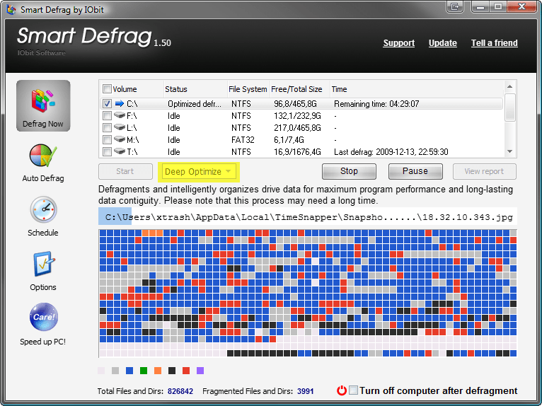Click the gray legend swatch
This screenshot has width=542, height=406.
point(115,371)
